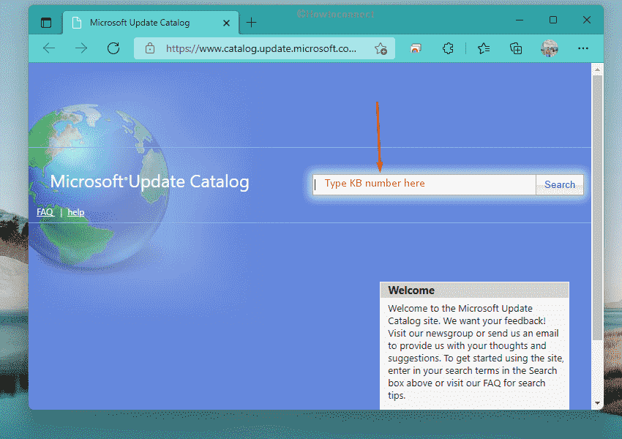
Task: View site information lock icon
Action: tap(149, 48)
